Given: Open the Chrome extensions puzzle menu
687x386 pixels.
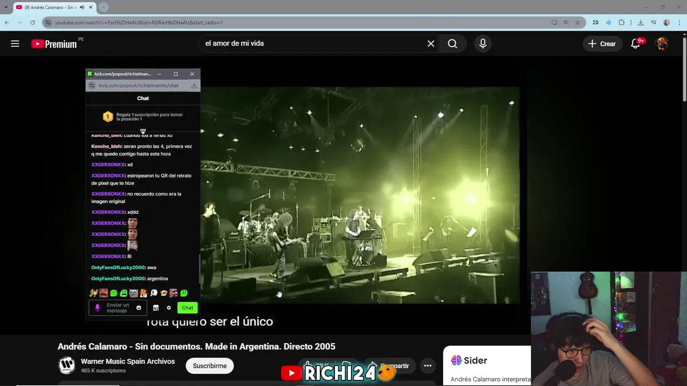Looking at the screenshot, I should coord(622,23).
